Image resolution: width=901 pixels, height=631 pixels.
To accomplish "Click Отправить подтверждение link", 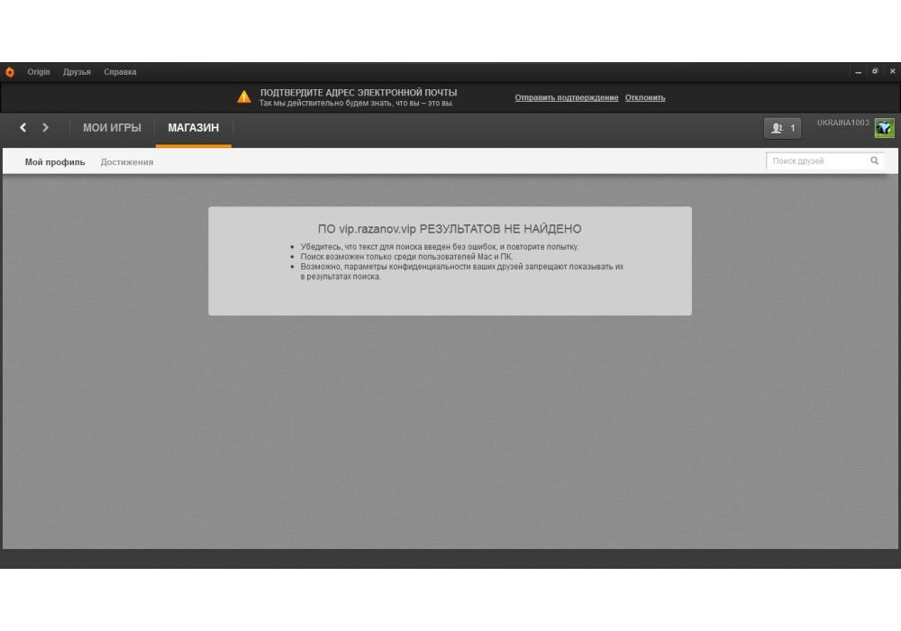I will click(x=567, y=97).
